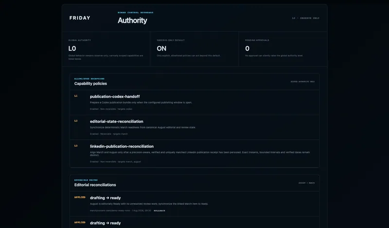
Task: Click the L1 badge of publication-codex-handoff
Action: coord(76,96)
